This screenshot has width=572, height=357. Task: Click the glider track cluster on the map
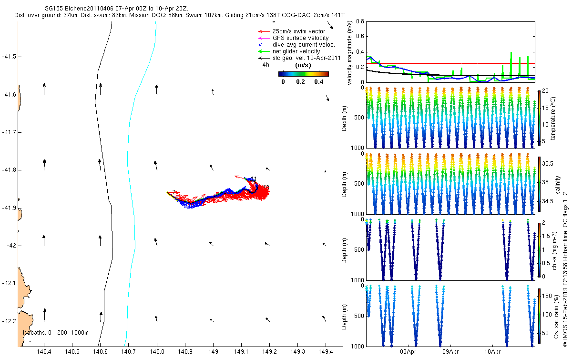point(219,193)
